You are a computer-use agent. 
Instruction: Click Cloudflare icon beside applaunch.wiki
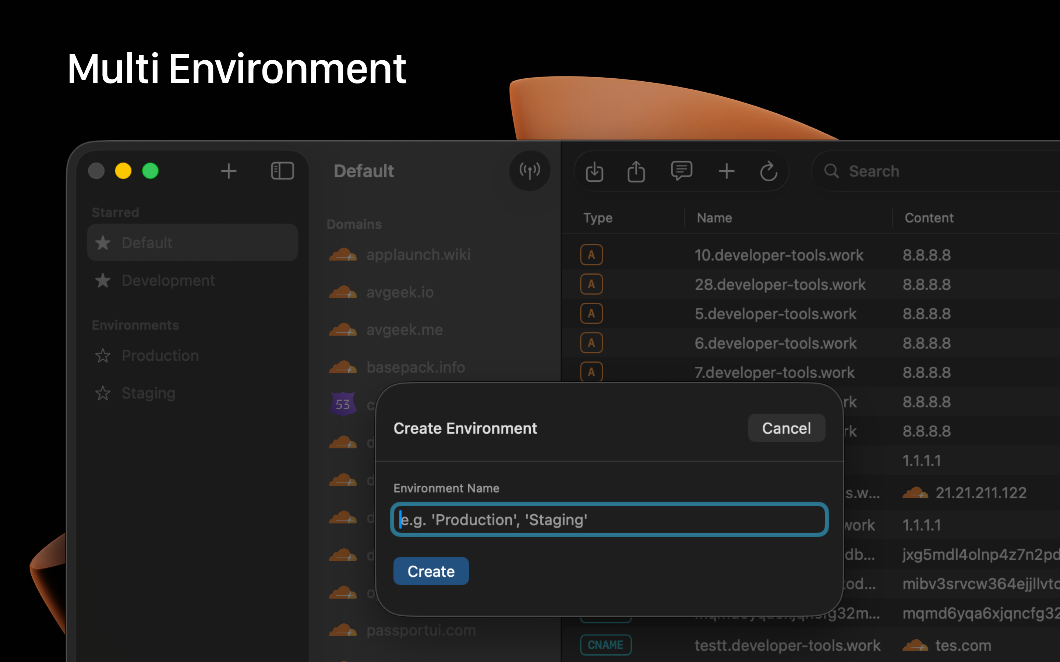click(x=343, y=255)
